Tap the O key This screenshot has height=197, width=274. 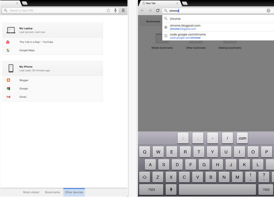pos(253,152)
